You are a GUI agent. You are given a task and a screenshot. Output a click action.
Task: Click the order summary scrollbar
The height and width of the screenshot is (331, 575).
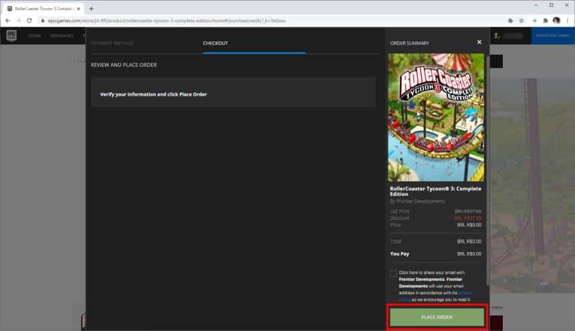(x=487, y=171)
